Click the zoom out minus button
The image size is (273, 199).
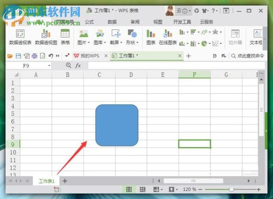click(200, 189)
